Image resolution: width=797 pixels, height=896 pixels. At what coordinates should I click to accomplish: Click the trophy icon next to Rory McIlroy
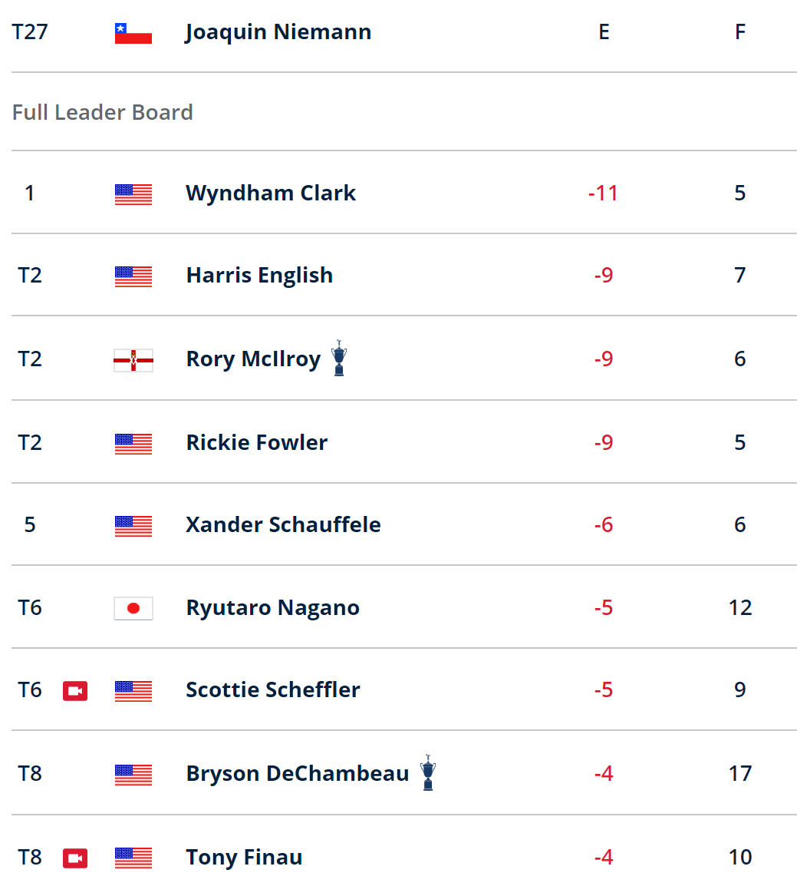click(x=339, y=358)
